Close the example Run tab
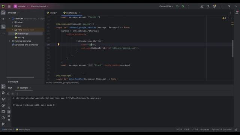The image size is (240, 135). click(30, 88)
